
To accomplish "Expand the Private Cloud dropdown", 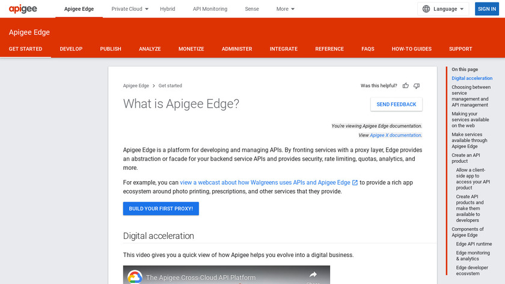I will (130, 9).
